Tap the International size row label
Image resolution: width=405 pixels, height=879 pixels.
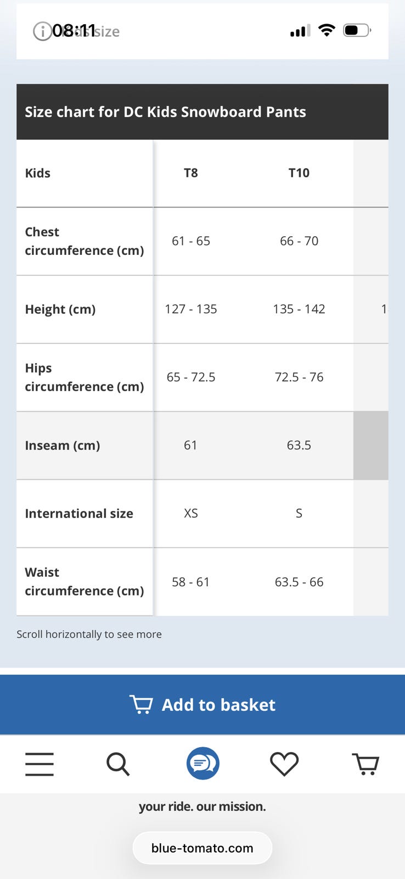tap(79, 514)
